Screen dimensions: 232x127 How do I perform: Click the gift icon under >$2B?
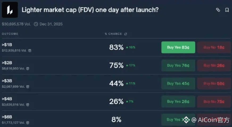tap(28, 68)
